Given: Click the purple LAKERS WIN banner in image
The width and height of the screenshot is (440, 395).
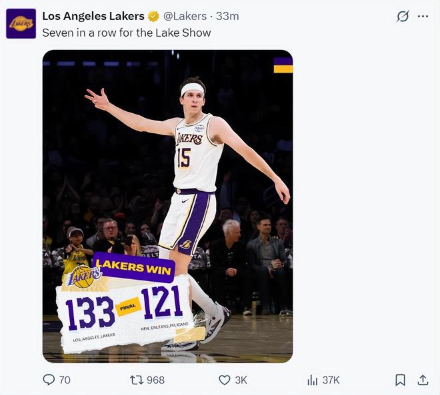Looking at the screenshot, I should coord(133,267).
